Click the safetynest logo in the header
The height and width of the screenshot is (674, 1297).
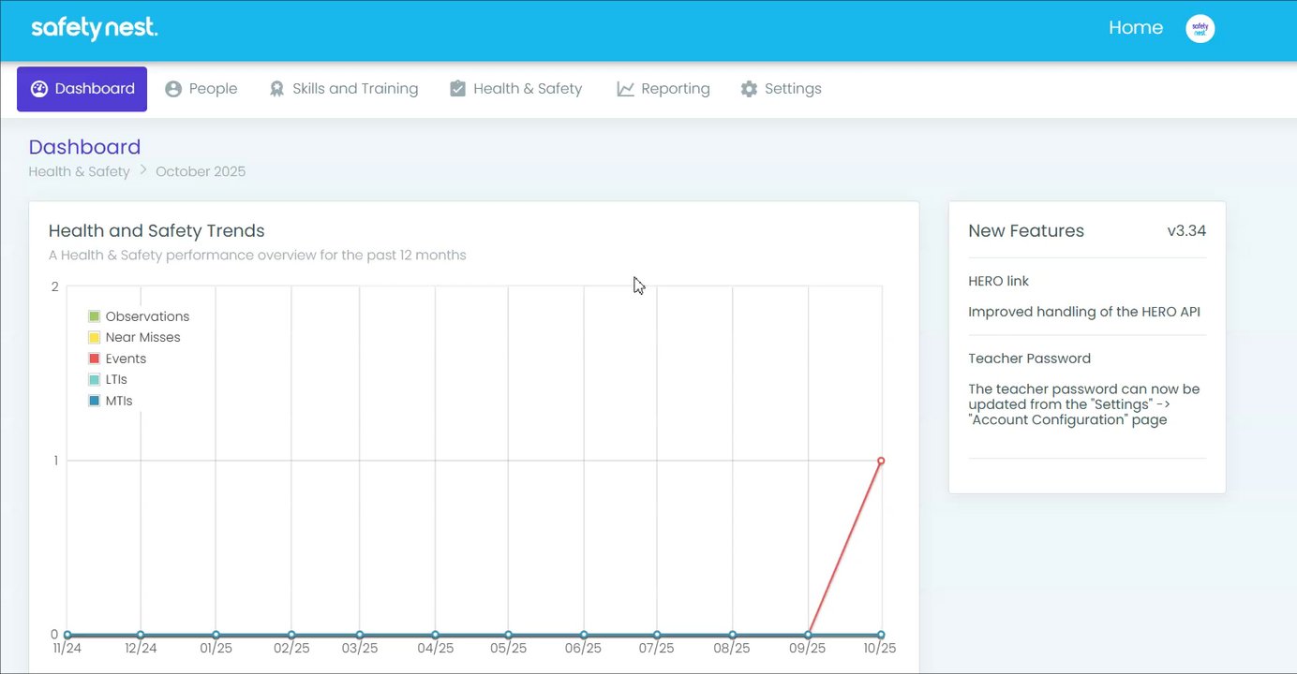95,28
